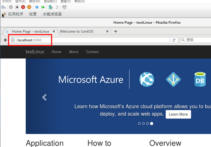
Task: Open the 位置 menu
Action: coord(33,14)
